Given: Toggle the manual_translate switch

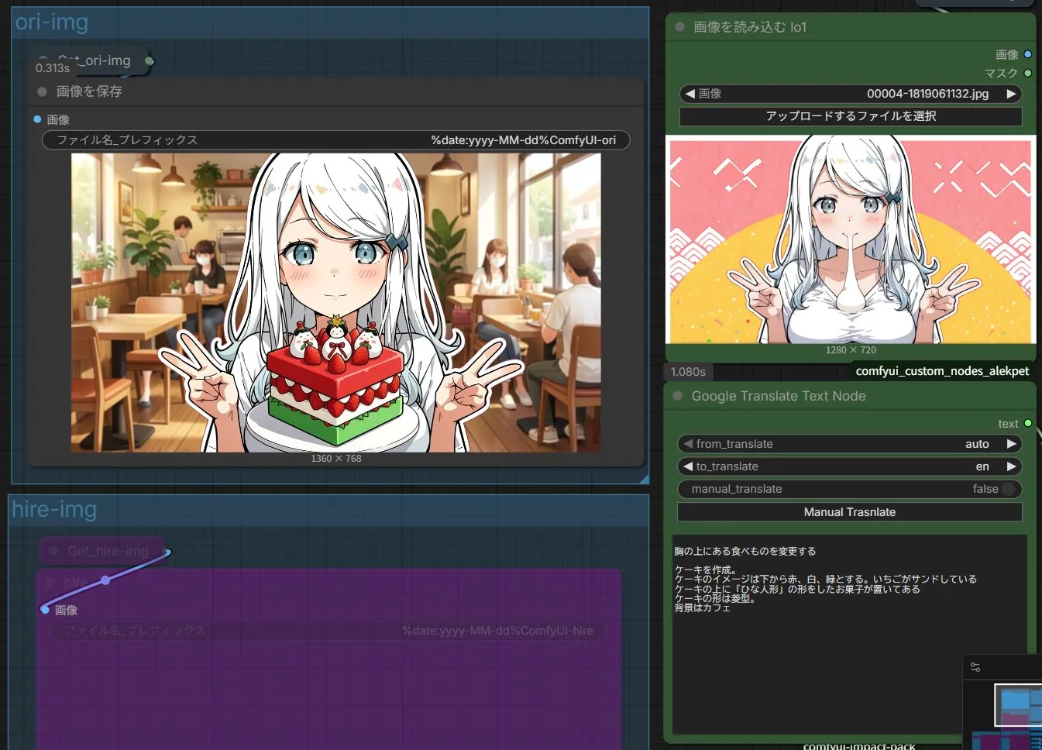Looking at the screenshot, I should pos(1008,489).
